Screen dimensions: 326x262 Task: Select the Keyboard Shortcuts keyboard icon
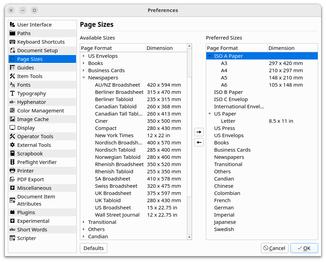point(12,42)
